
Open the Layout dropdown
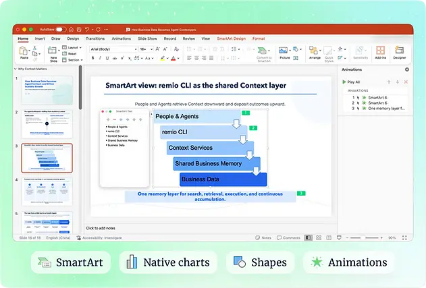click(x=72, y=47)
